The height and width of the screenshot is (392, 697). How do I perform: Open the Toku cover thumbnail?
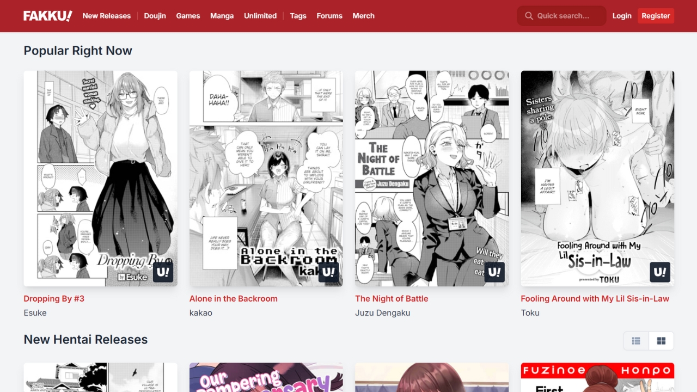tap(597, 178)
